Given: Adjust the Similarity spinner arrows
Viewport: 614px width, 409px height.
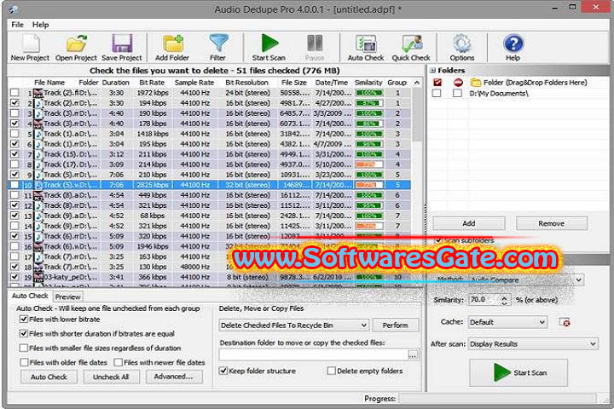Looking at the screenshot, I should point(504,300).
